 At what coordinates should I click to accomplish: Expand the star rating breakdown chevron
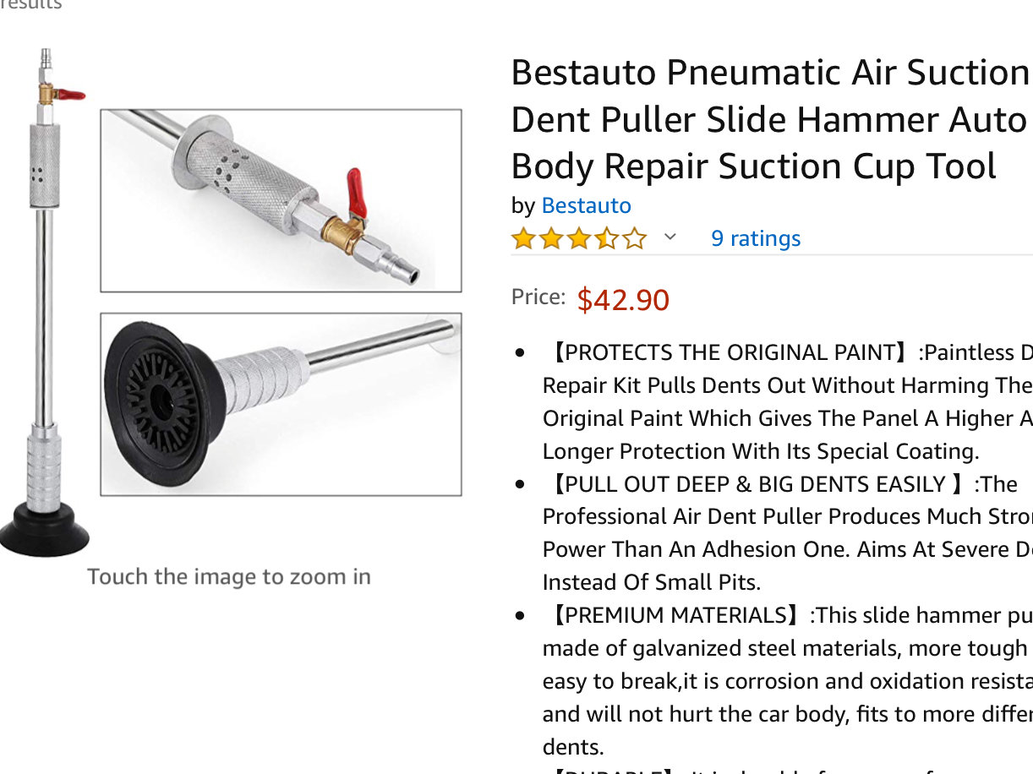click(x=670, y=237)
